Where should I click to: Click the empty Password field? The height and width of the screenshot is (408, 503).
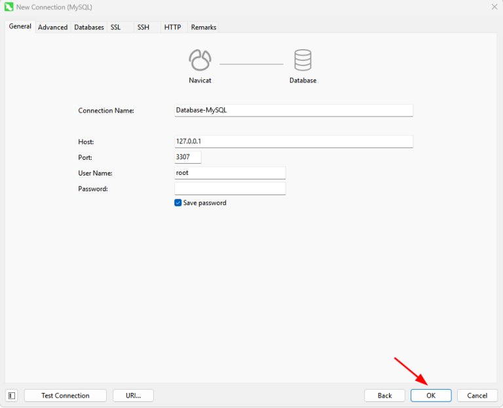(230, 189)
